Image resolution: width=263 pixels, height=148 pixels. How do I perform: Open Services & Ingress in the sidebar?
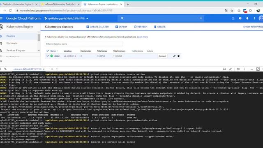16,50
